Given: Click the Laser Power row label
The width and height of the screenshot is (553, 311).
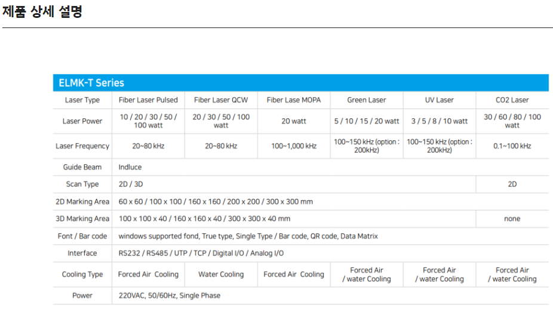Looking at the screenshot, I should [82, 121].
